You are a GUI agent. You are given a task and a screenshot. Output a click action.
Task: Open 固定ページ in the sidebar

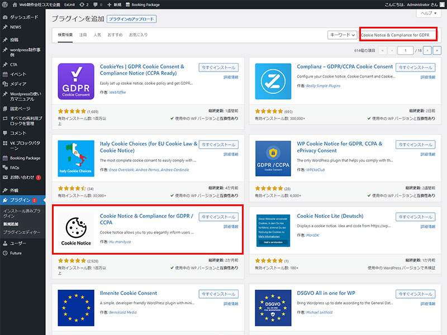pyautogui.click(x=20, y=109)
